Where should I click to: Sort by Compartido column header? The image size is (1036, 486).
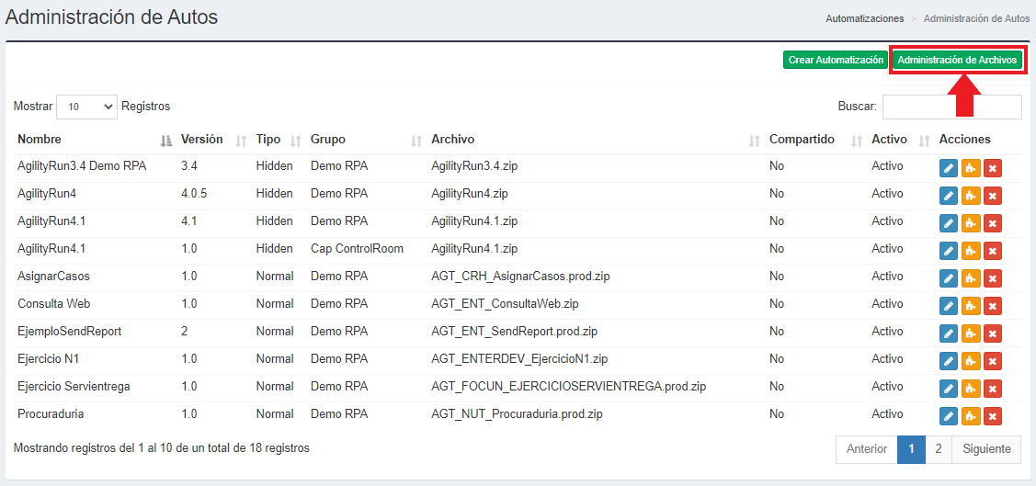[x=802, y=140]
